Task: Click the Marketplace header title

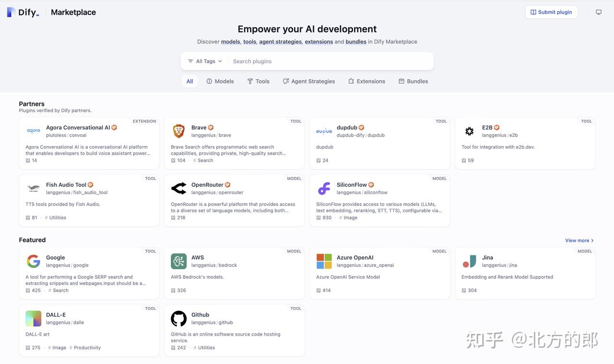Action: point(73,12)
